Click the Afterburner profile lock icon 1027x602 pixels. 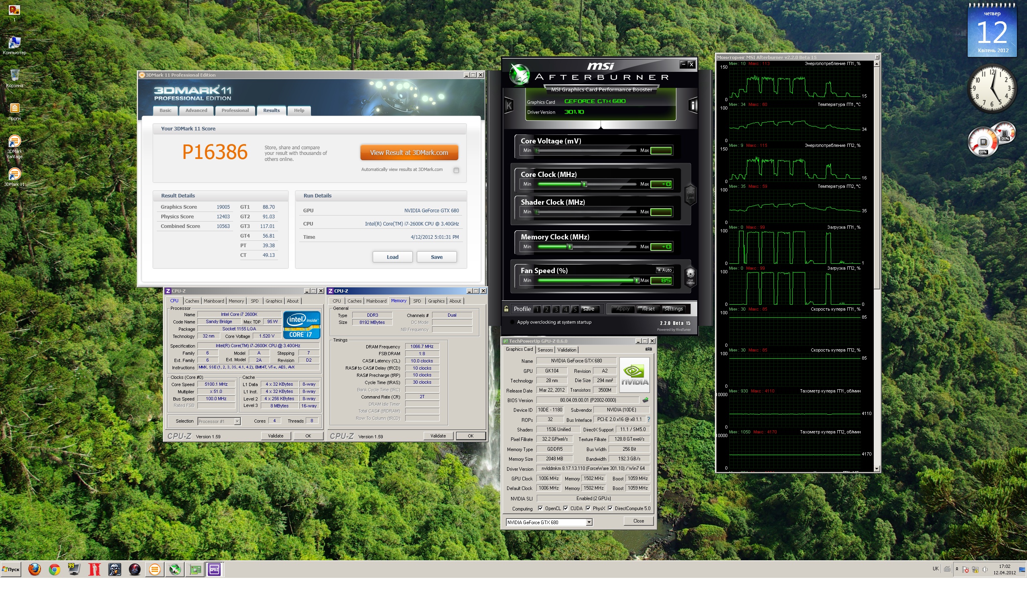click(x=506, y=309)
